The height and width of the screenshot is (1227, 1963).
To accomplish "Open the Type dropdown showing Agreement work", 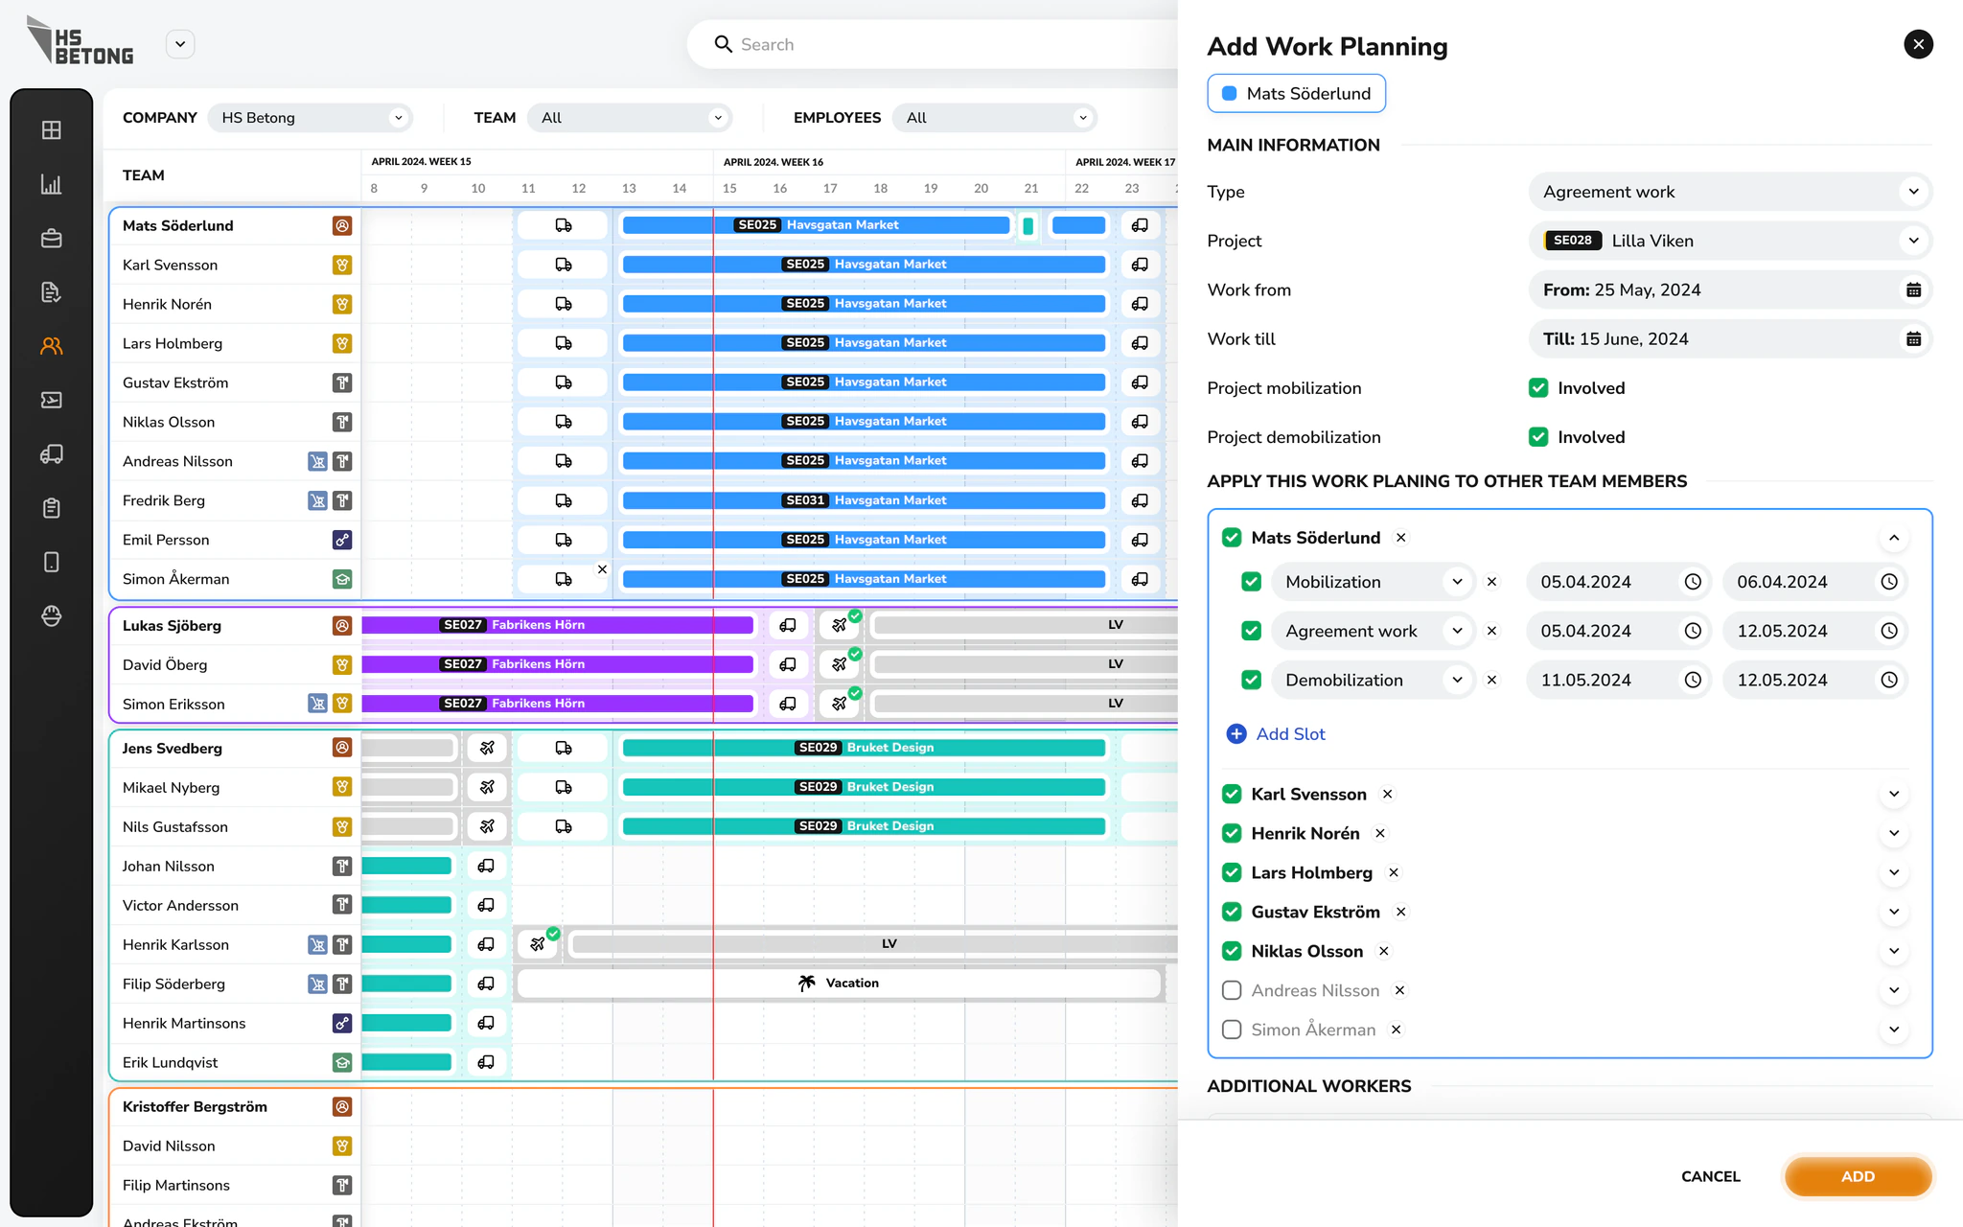I will point(1730,192).
